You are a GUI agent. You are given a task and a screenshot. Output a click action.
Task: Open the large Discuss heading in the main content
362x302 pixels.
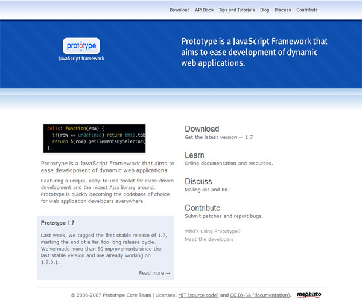point(198,181)
